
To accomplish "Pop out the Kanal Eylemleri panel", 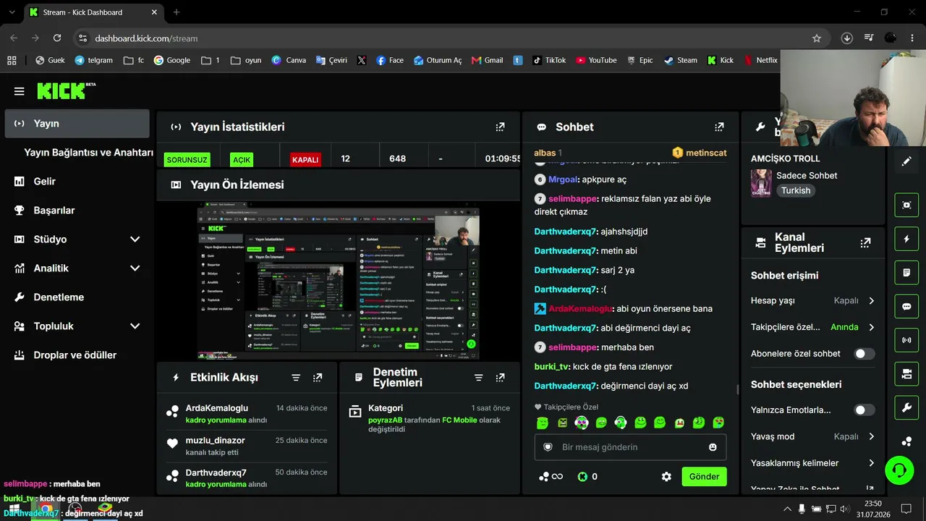I will (865, 243).
